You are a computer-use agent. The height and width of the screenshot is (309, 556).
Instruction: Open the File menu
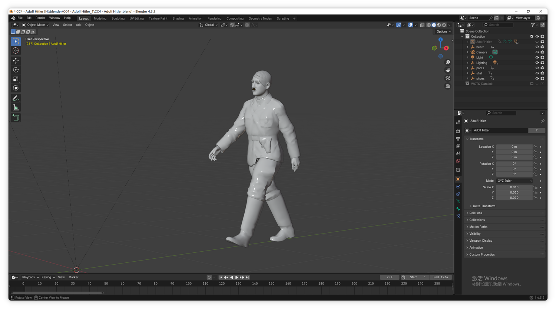(20, 18)
